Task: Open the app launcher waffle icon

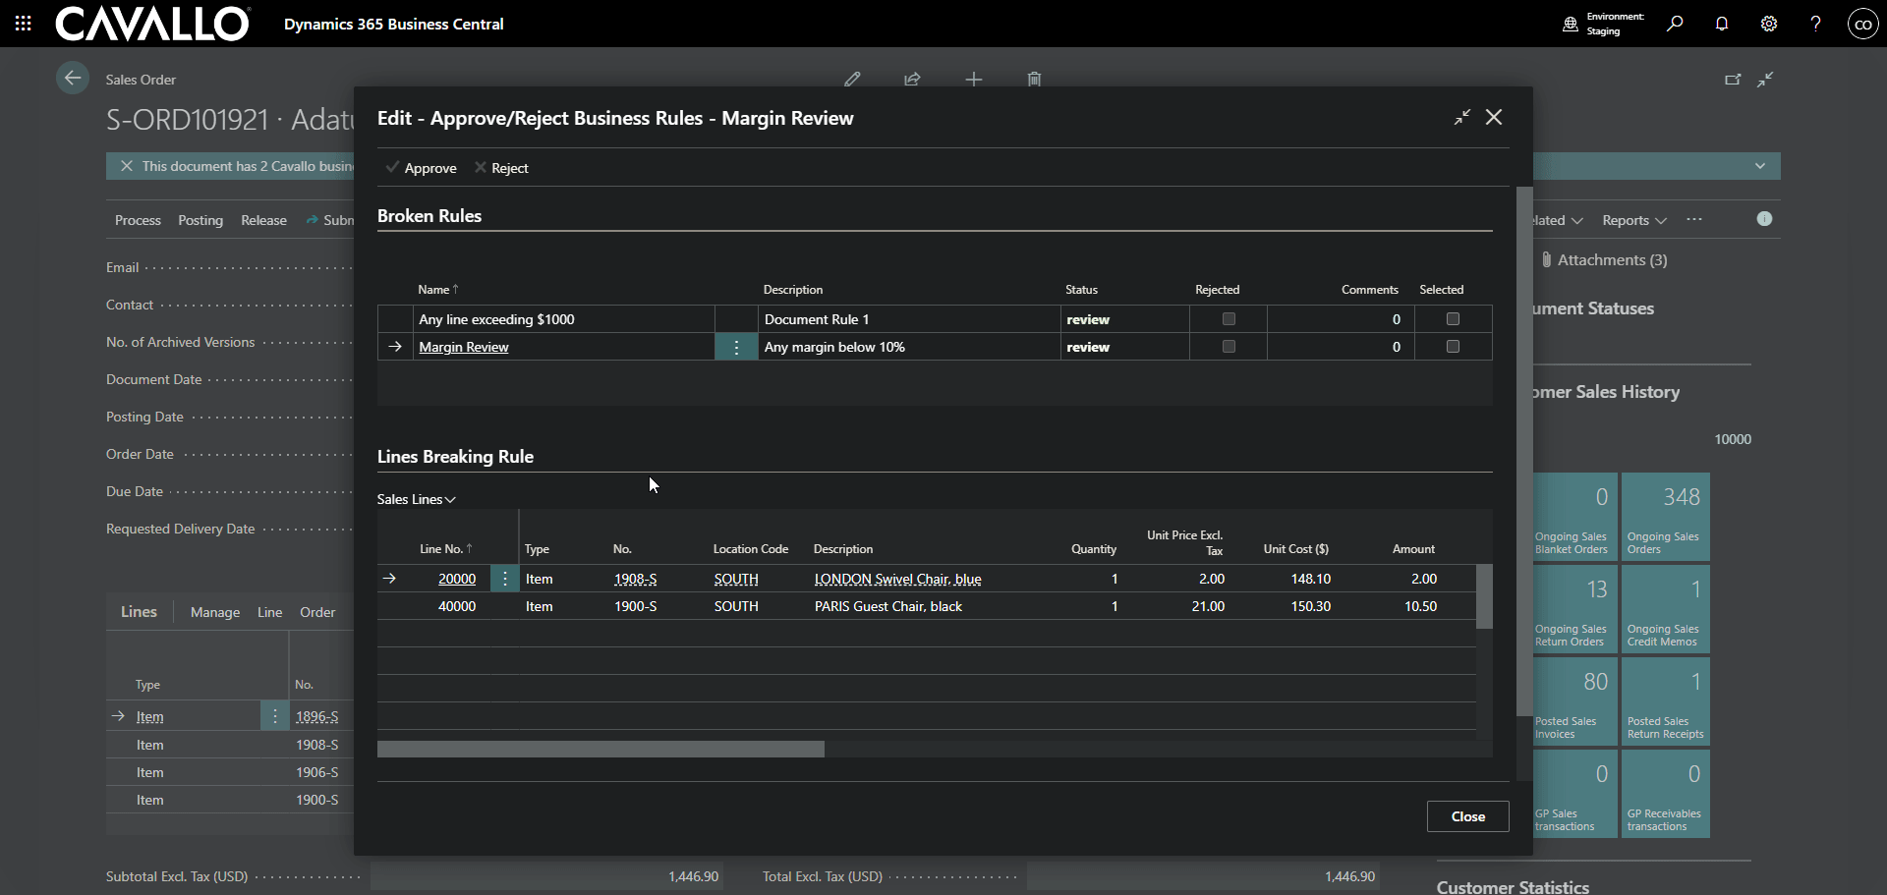Action: (24, 24)
